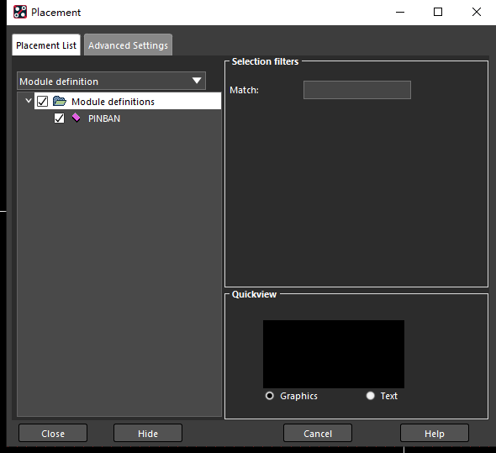Switch to the Placement List tab

[x=46, y=45]
